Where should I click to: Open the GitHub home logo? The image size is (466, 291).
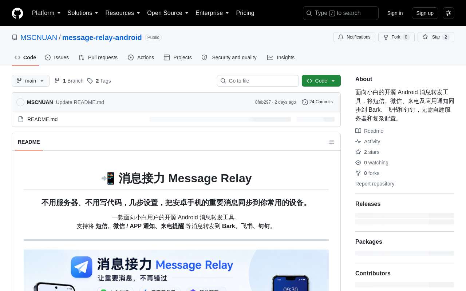(17, 13)
